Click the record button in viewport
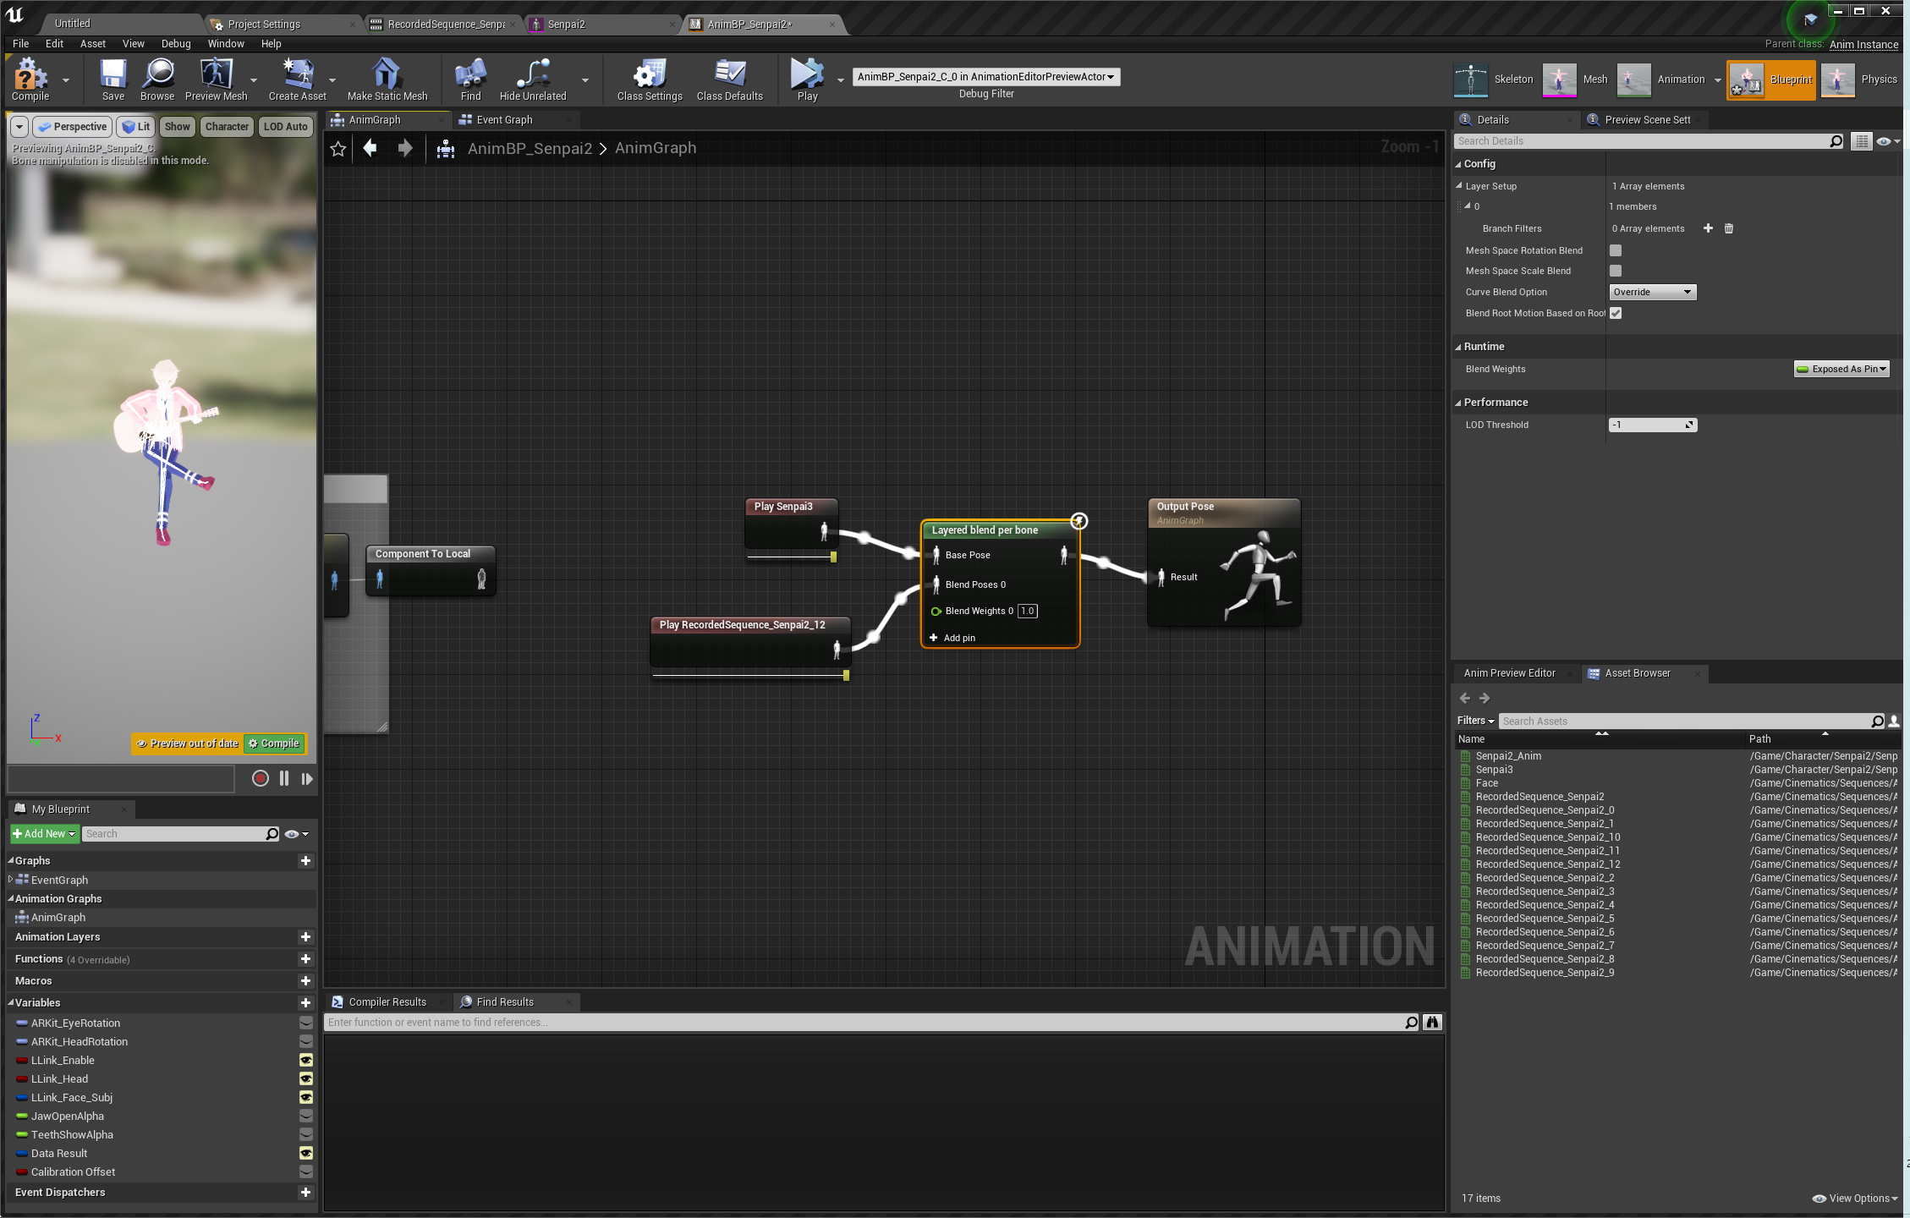Screen dimensions: 1910x1218 click(x=261, y=778)
